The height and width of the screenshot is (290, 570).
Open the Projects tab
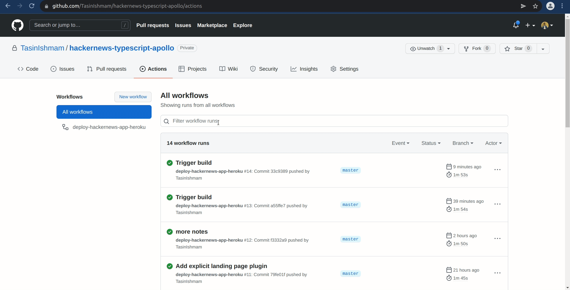click(193, 69)
